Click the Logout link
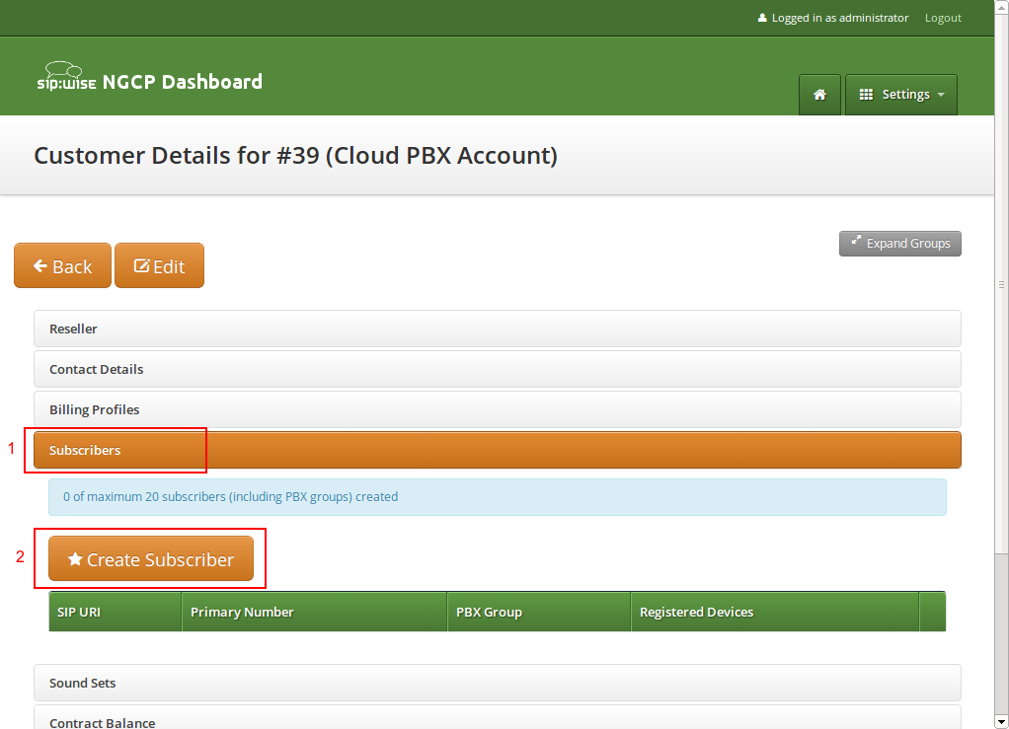This screenshot has height=729, width=1009. coord(943,18)
